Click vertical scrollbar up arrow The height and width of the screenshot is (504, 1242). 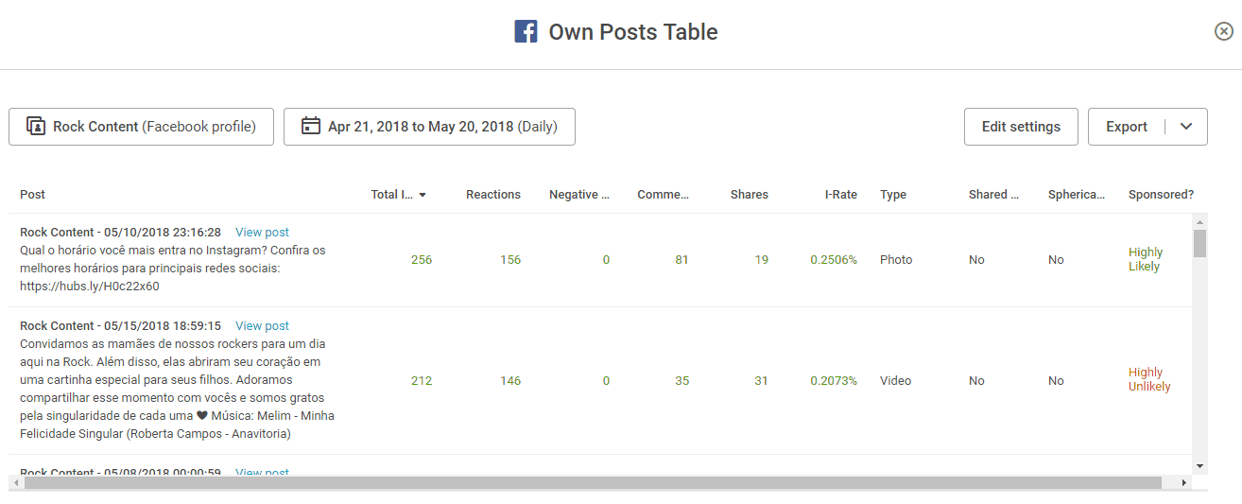(x=1199, y=220)
